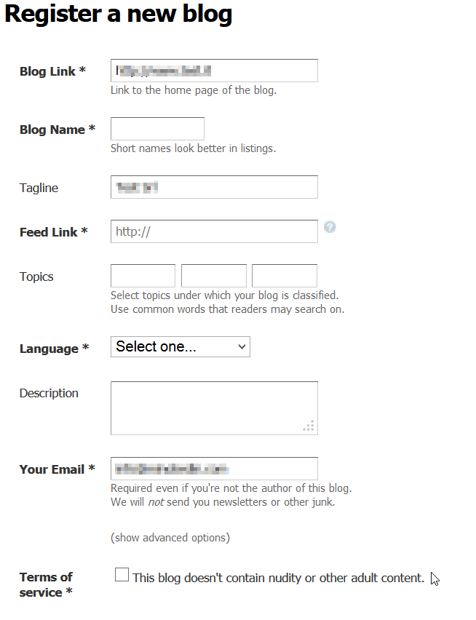Focus the Your Email field
Image resolution: width=476 pixels, height=620 pixels.
(x=214, y=469)
